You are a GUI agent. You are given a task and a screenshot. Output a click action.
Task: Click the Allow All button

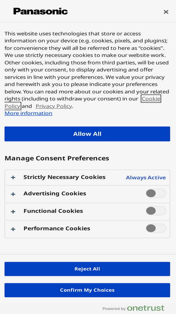tap(87, 134)
